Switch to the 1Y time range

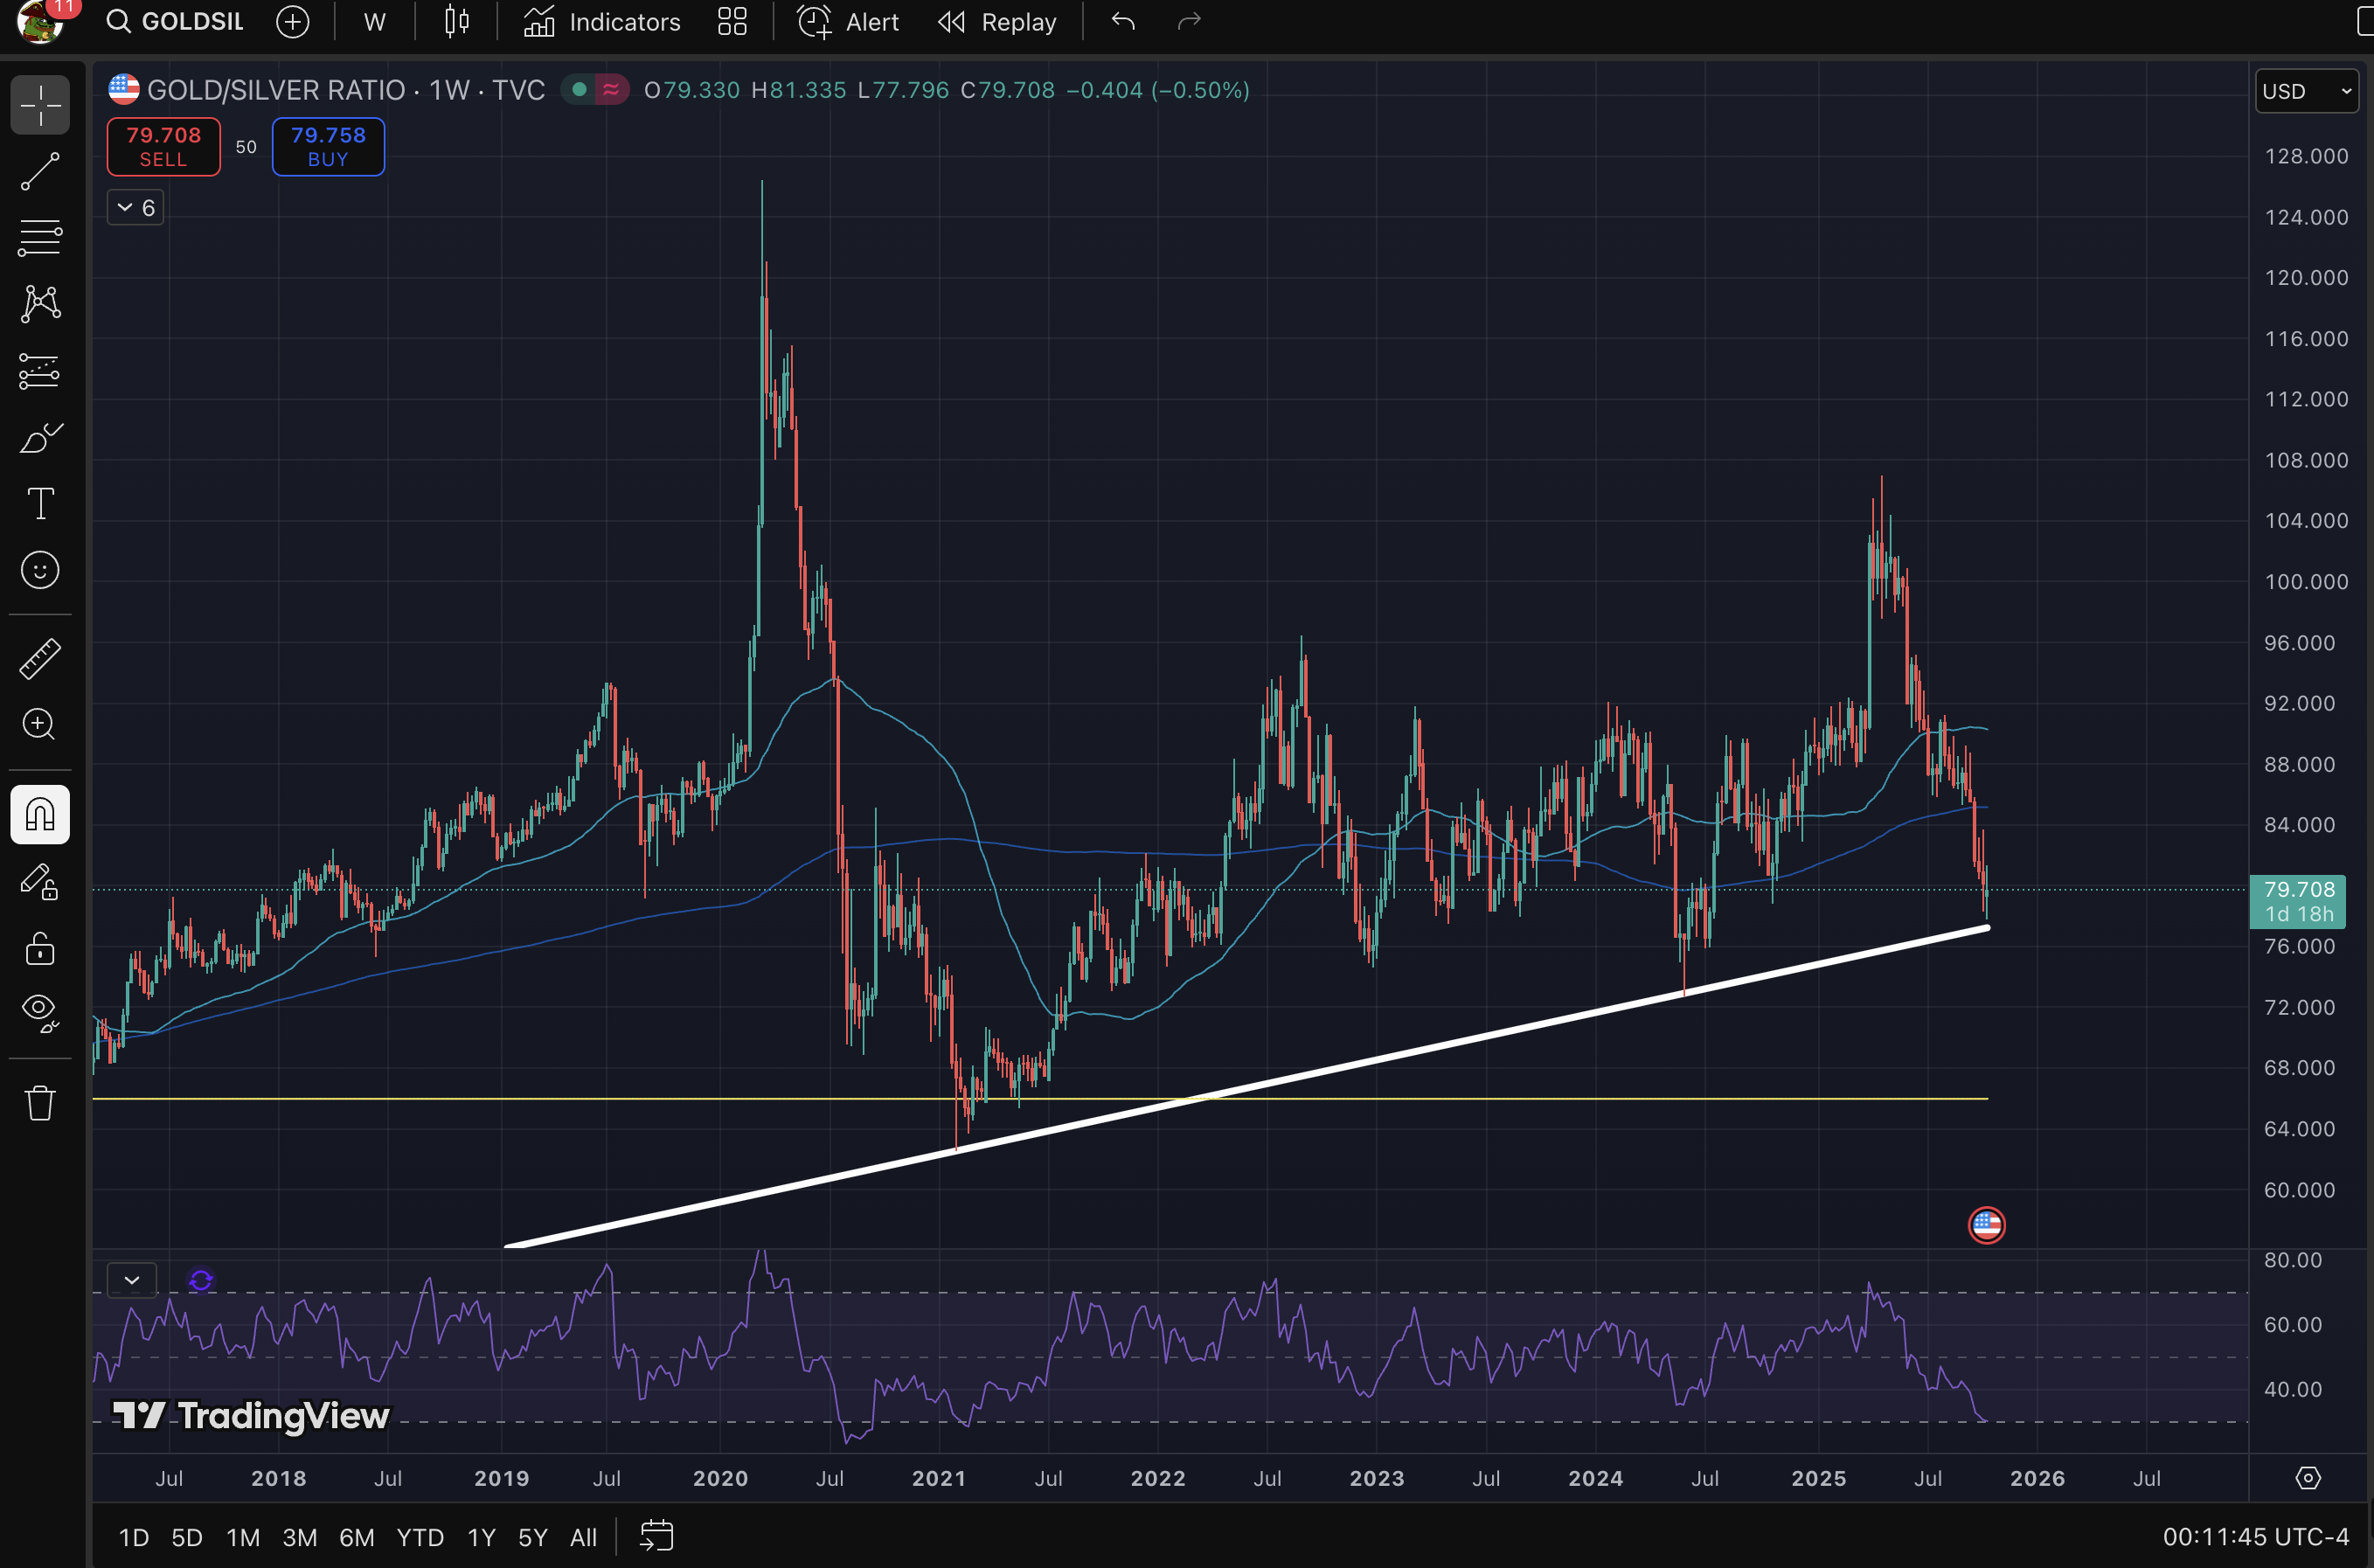coord(481,1537)
